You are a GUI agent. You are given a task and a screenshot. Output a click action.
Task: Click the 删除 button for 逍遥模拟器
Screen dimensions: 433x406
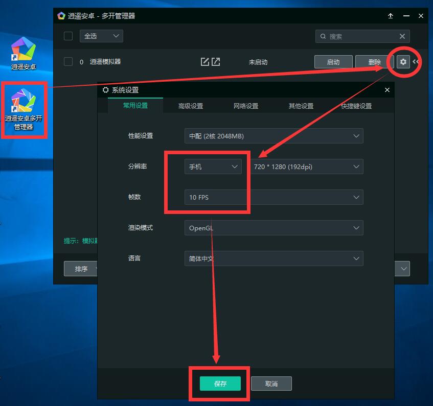pyautogui.click(x=374, y=62)
